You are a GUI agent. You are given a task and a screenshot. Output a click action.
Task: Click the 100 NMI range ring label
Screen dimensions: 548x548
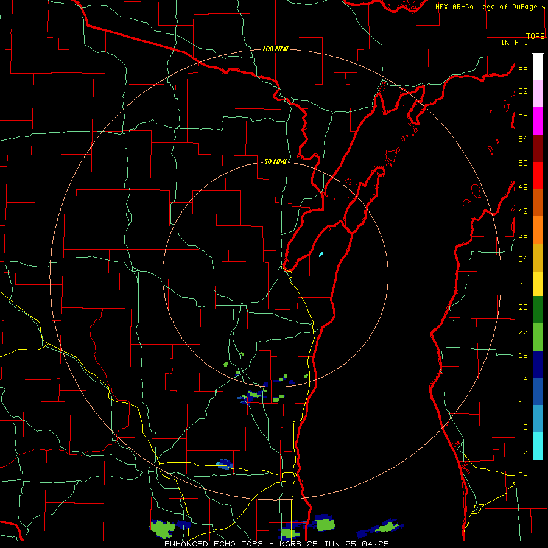pos(275,49)
